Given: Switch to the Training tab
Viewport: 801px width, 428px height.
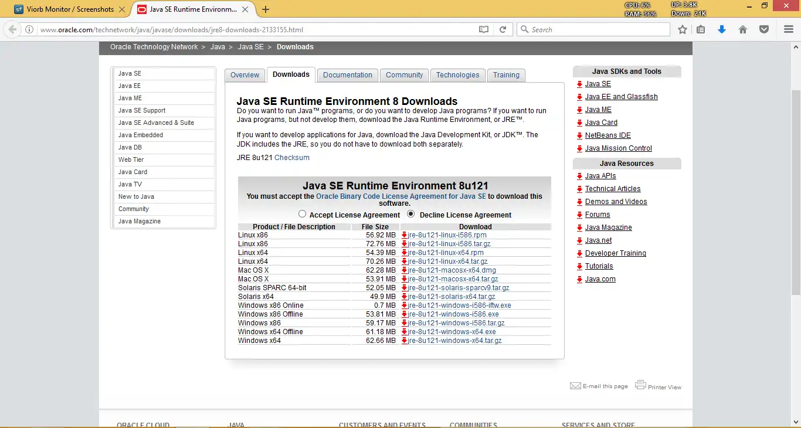Looking at the screenshot, I should [x=506, y=75].
